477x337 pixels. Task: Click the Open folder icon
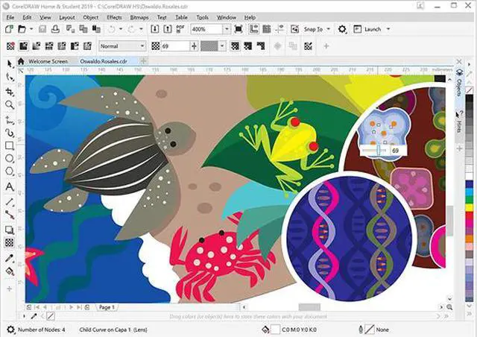[x=22, y=29]
